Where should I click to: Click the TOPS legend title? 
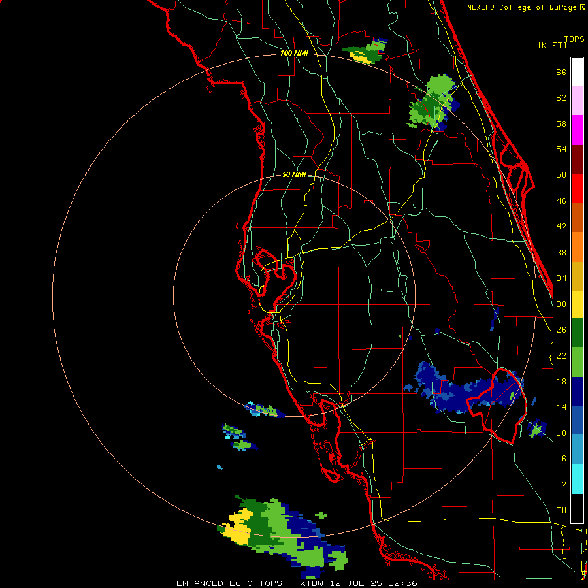574,39
